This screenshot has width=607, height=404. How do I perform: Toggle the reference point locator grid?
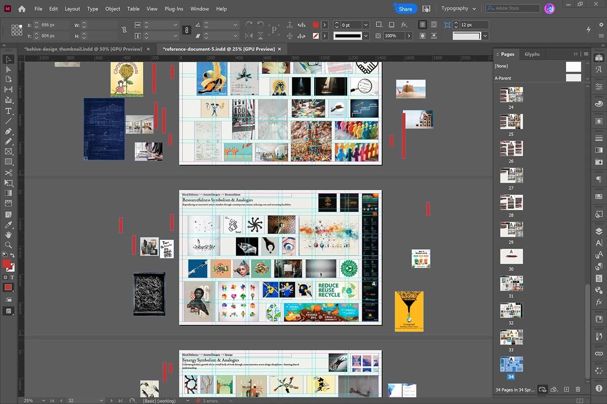[x=17, y=30]
